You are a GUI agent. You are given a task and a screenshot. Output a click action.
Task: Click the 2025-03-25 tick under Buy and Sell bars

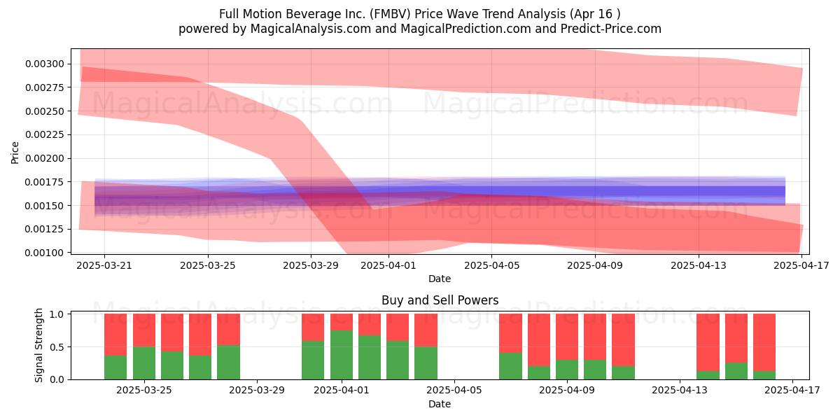pyautogui.click(x=144, y=391)
